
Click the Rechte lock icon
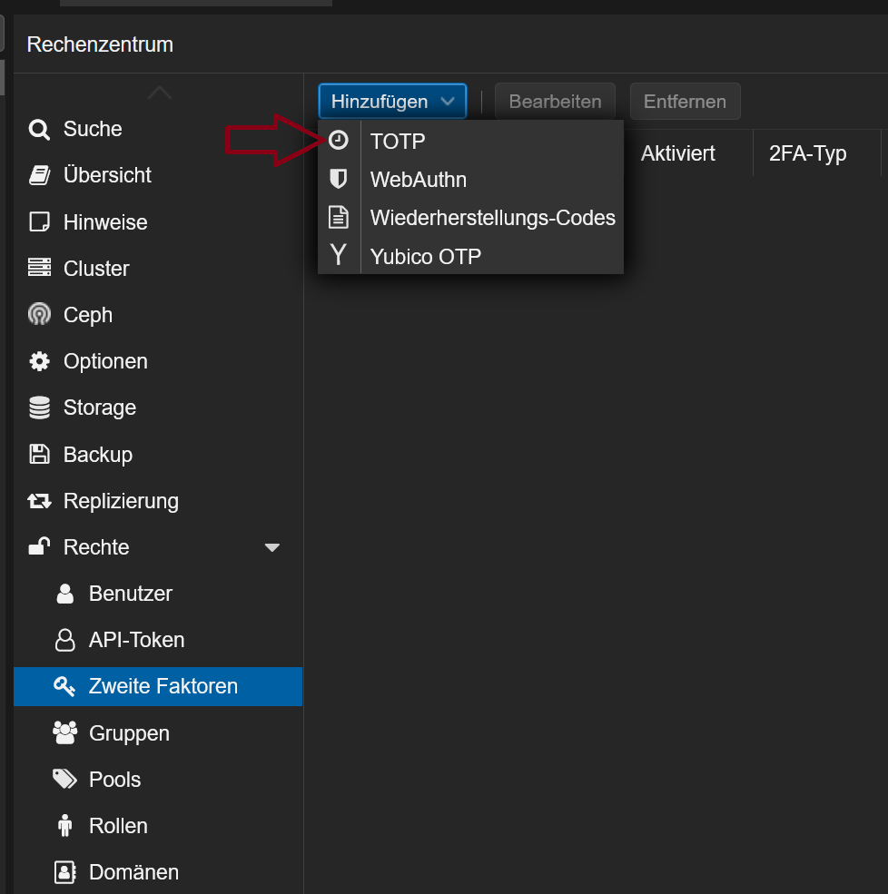(x=39, y=546)
